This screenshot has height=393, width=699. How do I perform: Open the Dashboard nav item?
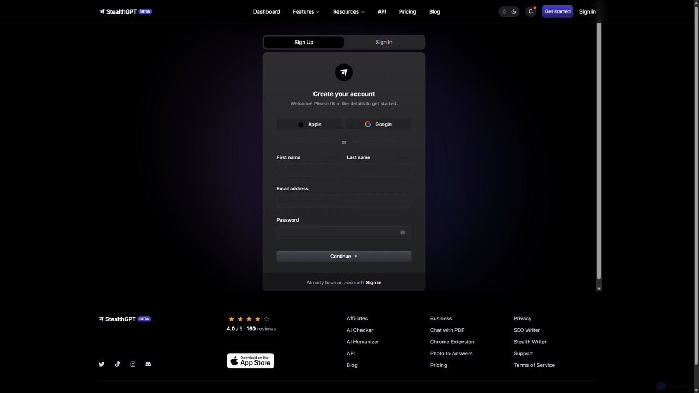click(x=266, y=11)
